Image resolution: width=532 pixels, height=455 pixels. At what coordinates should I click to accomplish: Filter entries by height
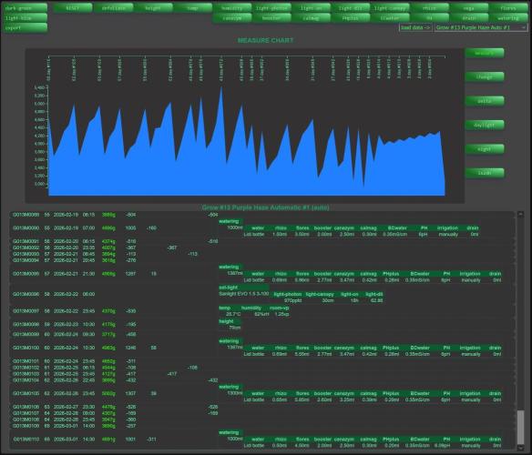pos(153,8)
